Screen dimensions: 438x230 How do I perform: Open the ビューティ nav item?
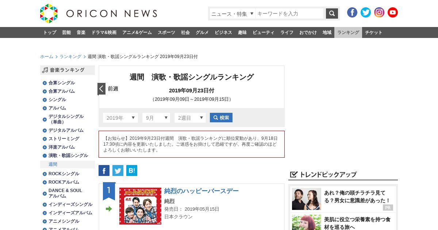[x=264, y=32]
